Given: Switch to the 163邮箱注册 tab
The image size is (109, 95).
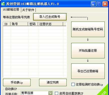Looking at the screenshot, I should (x=11, y=10).
